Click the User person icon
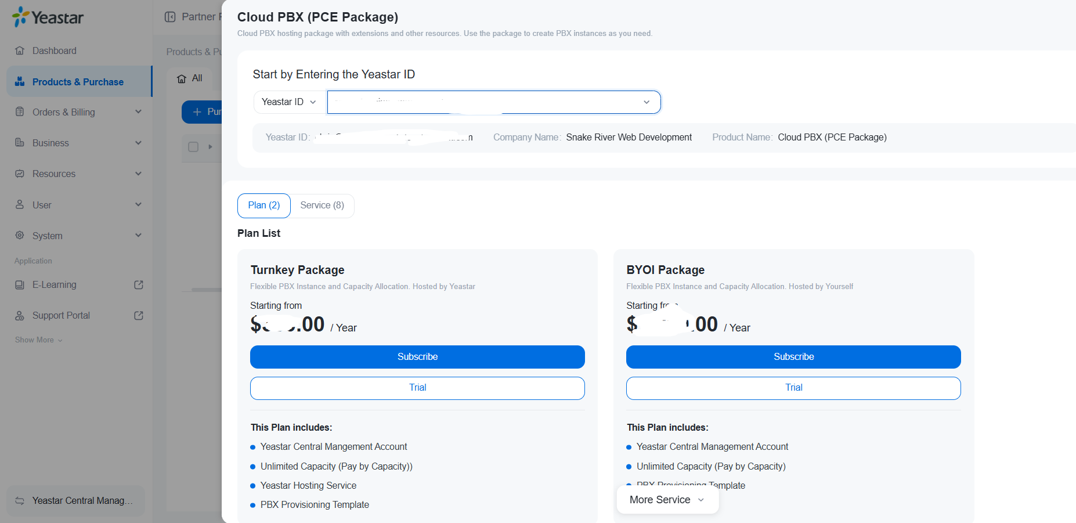1076x523 pixels. click(20, 204)
